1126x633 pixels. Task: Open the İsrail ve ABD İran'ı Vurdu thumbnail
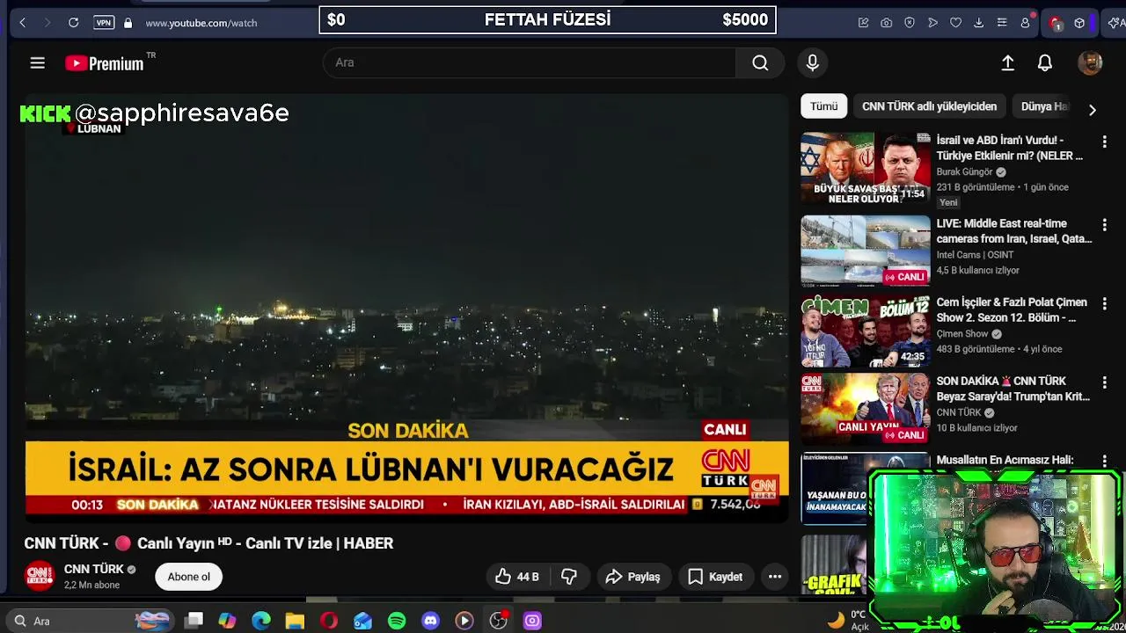point(866,169)
